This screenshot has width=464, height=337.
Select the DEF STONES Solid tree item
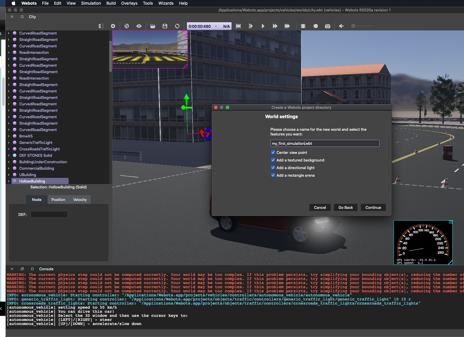[x=36, y=155]
